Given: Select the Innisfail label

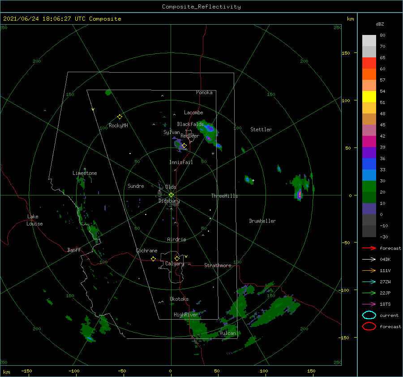Looking at the screenshot, I should coord(181,162).
